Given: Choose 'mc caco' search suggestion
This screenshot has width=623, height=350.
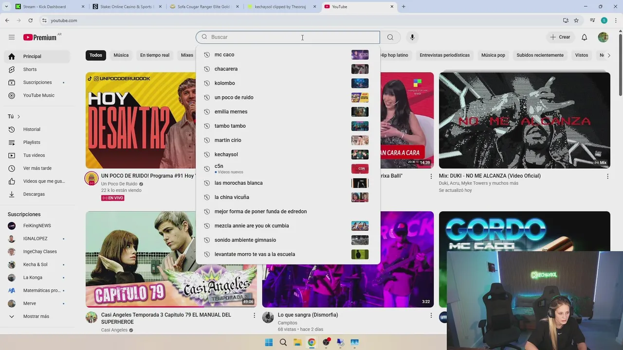Looking at the screenshot, I should click(287, 54).
